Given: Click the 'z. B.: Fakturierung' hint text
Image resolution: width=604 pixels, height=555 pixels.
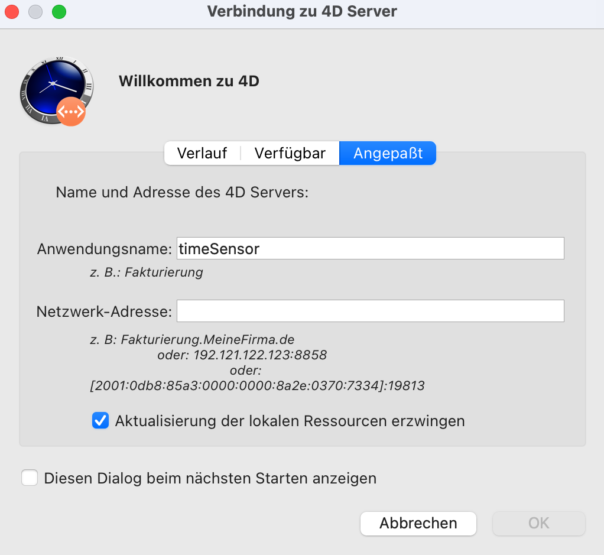Looking at the screenshot, I should coord(147,272).
